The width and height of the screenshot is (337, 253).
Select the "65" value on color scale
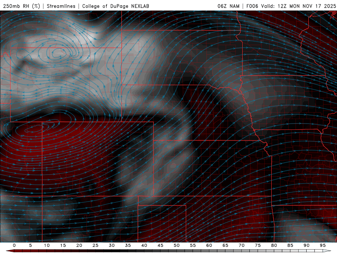(x=225, y=245)
